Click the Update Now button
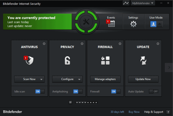 [x=143, y=79]
